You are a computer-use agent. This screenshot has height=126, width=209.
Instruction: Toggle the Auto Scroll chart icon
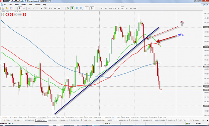[x=87, y=8]
